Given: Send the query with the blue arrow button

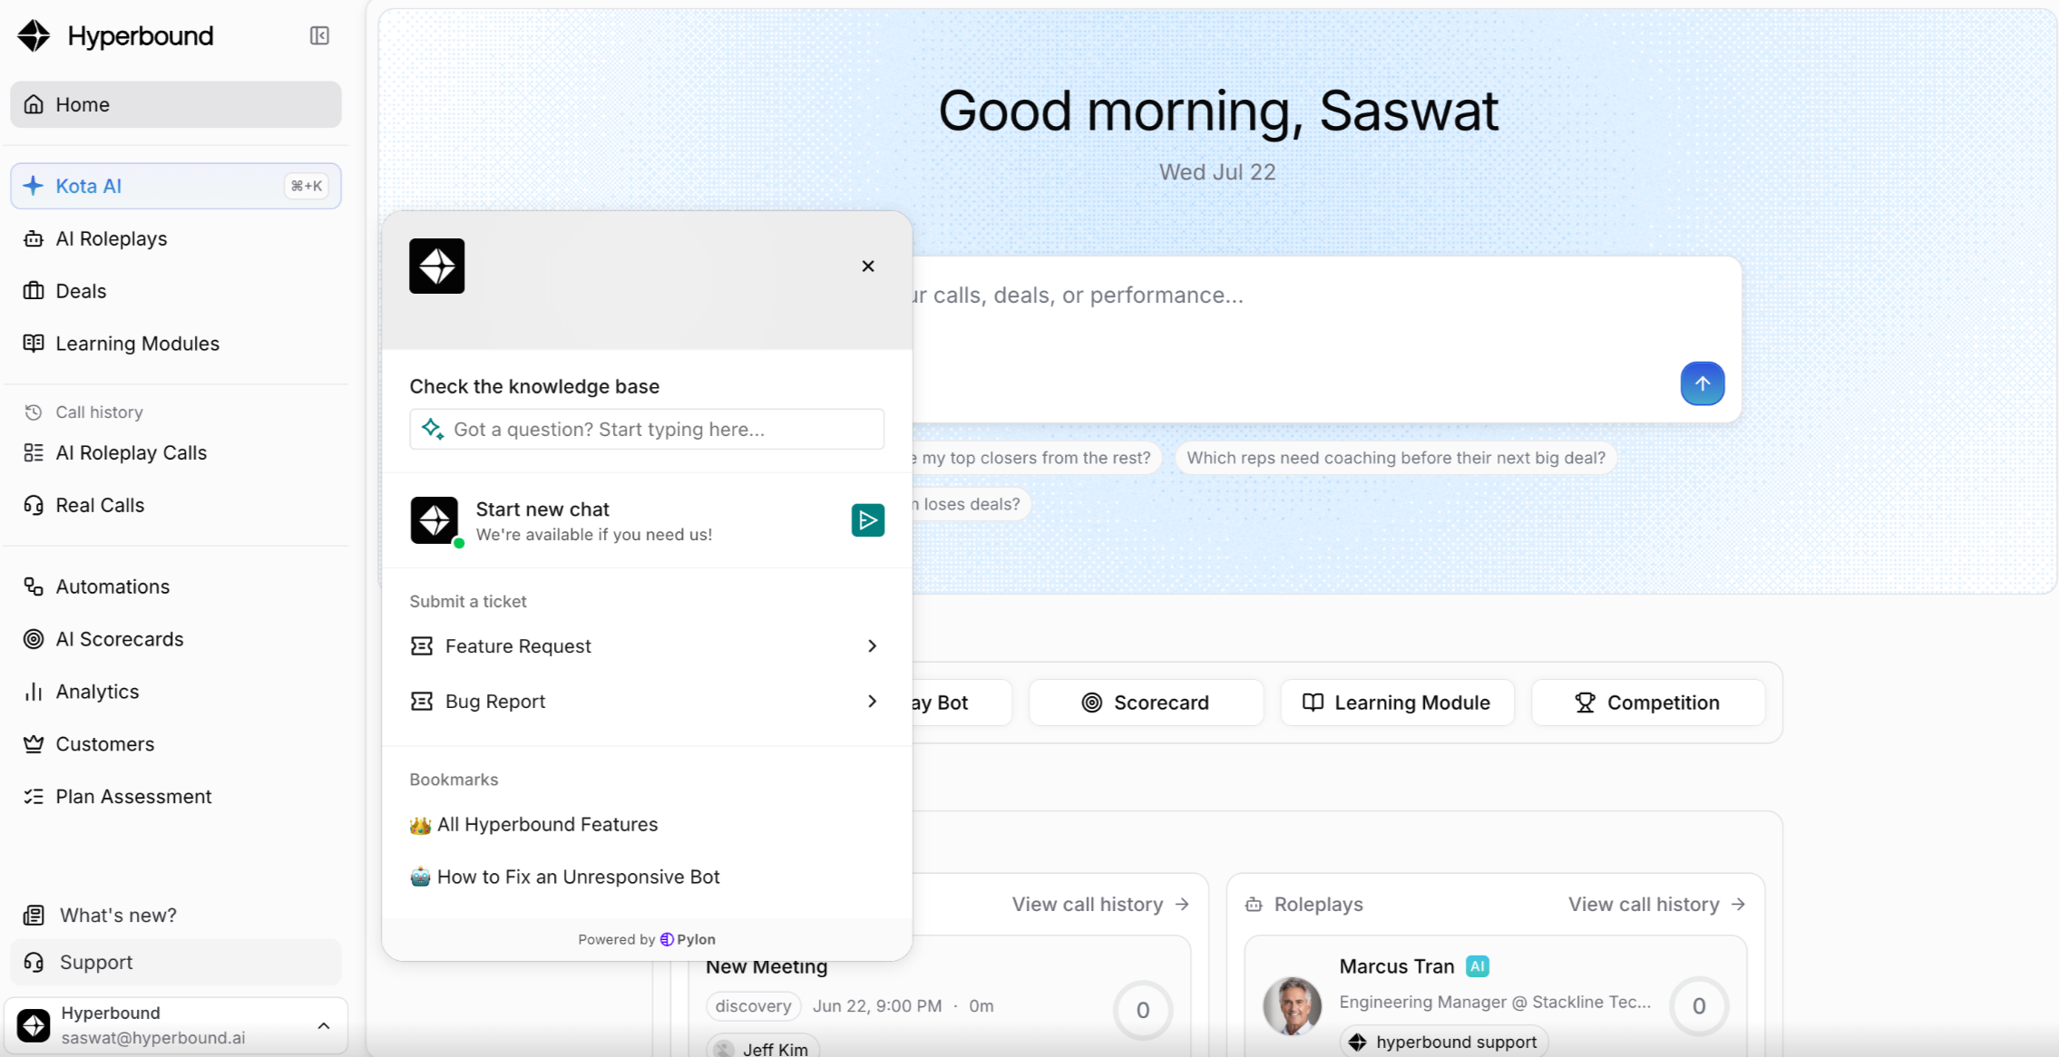Looking at the screenshot, I should (x=1702, y=383).
